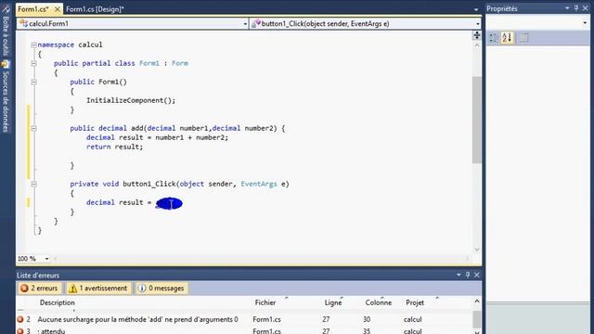
Task: Click the editor vertical scrollbar thumb
Action: 476,120
